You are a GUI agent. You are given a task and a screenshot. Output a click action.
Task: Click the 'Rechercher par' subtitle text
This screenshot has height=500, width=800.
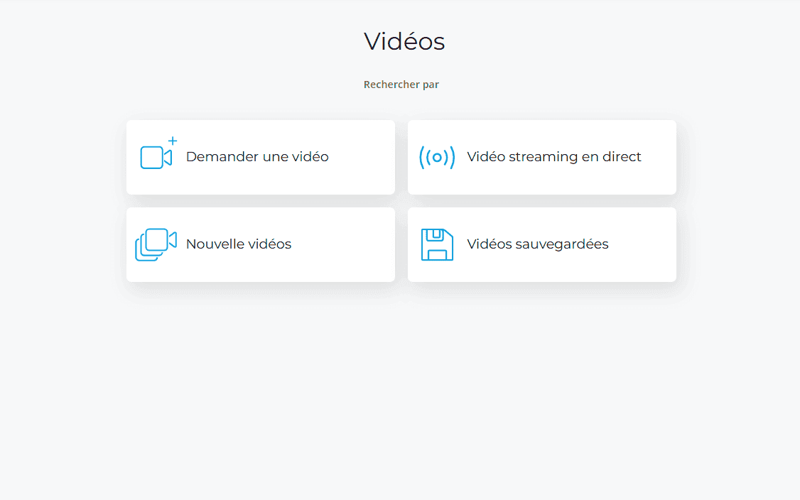[401, 85]
